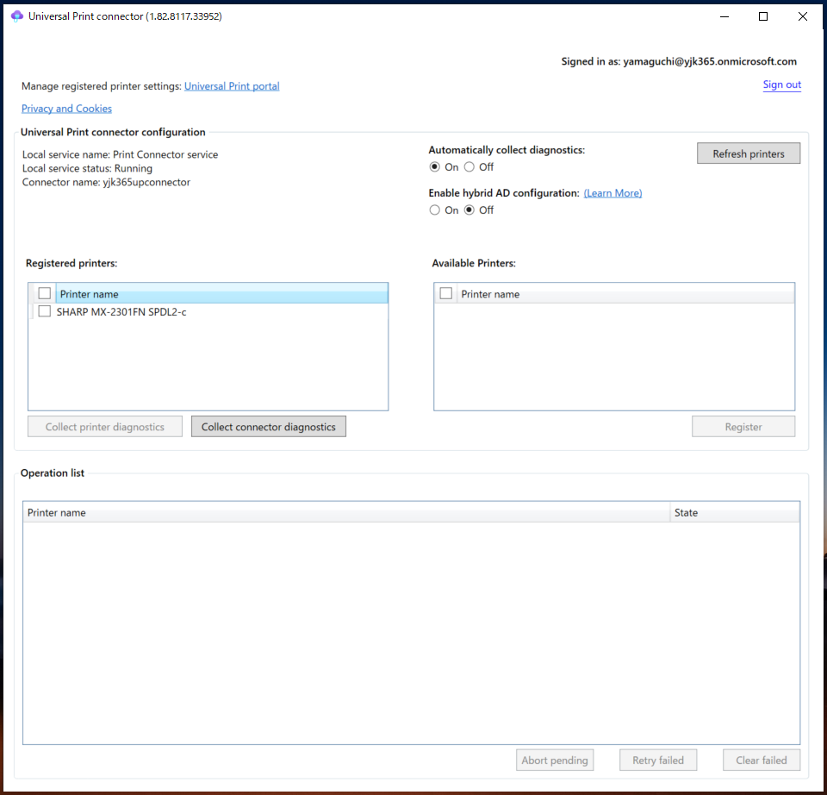Minimize the Universal Print connector window
The image size is (827, 795).
pyautogui.click(x=724, y=16)
